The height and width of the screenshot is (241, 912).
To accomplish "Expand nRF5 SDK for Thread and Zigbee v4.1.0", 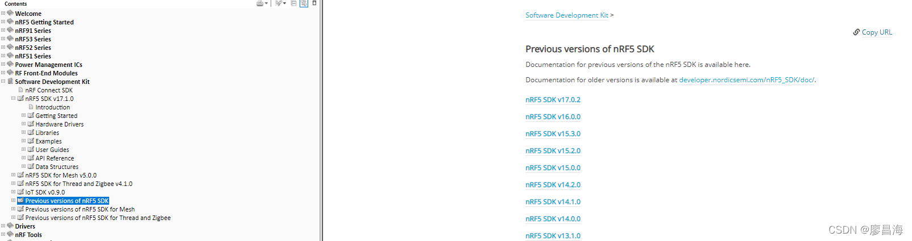I will pos(13,183).
